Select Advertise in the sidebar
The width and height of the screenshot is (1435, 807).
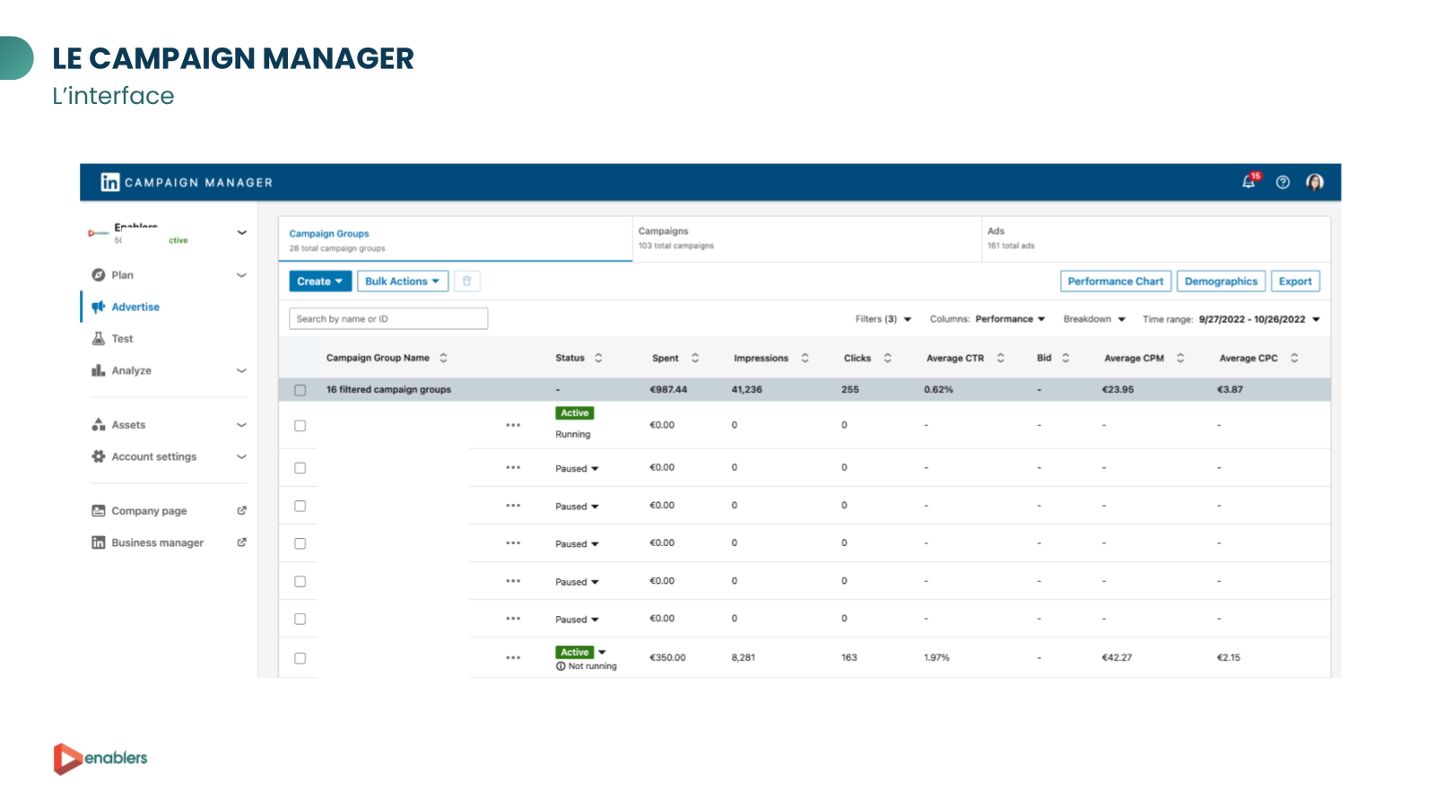pyautogui.click(x=135, y=307)
